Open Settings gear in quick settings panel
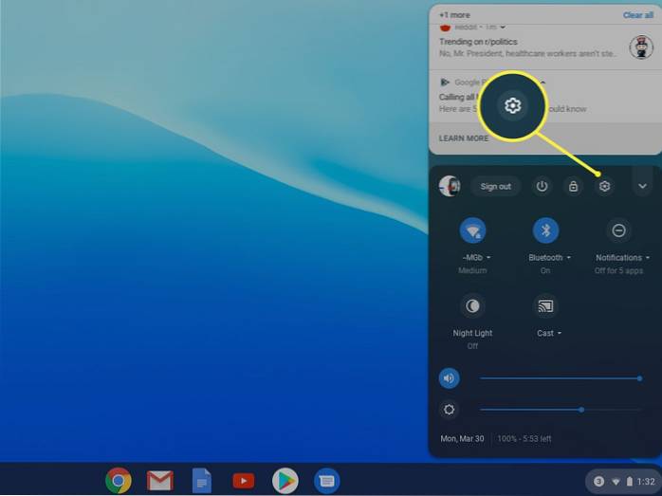The width and height of the screenshot is (662, 496). pos(604,186)
